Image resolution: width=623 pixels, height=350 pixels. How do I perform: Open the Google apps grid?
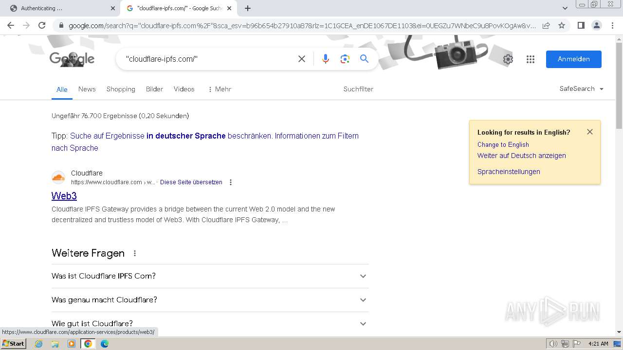[x=531, y=59]
